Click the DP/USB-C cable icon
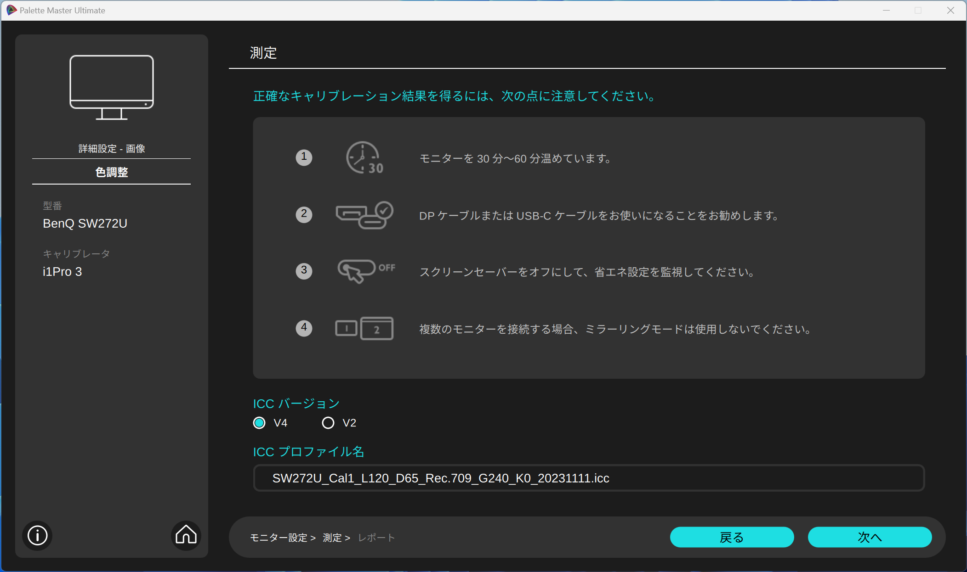Screen dimensions: 967x572 tap(365, 215)
